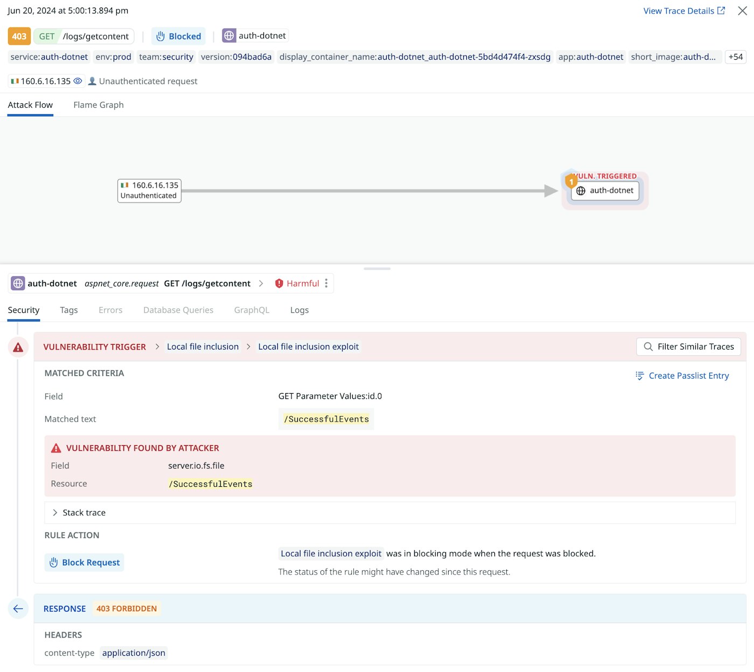Click Local file inclusion exploit rule link
754x672 pixels.
(331, 554)
